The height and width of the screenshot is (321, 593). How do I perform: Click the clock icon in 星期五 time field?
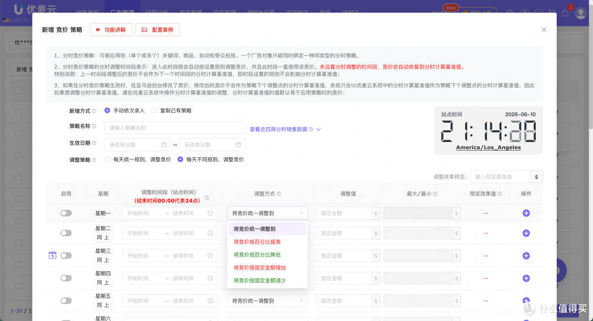click(210, 301)
